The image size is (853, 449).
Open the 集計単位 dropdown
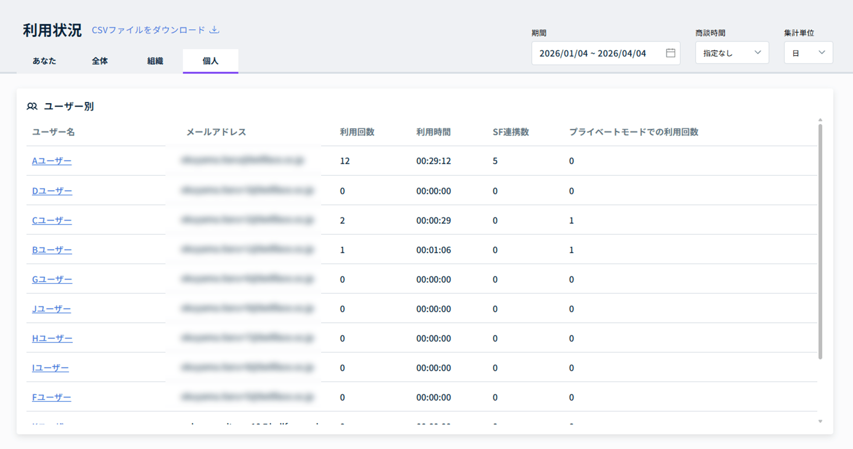[x=808, y=53]
